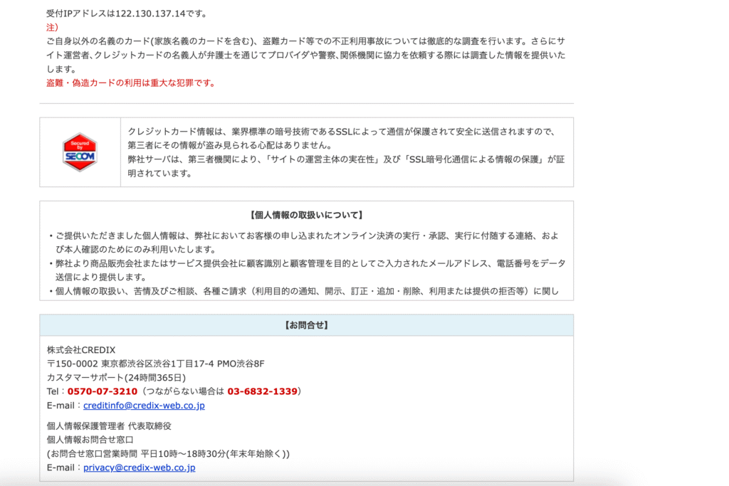Click the 【お問合せ】 header bar
Viewport: 729px width, 486px height.
[x=306, y=325]
